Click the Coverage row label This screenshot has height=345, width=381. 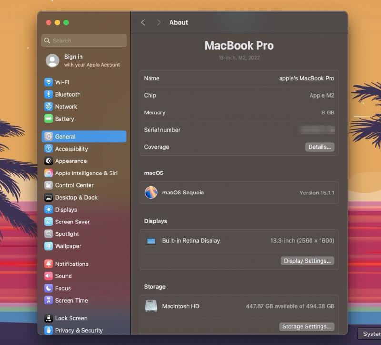pyautogui.click(x=156, y=147)
